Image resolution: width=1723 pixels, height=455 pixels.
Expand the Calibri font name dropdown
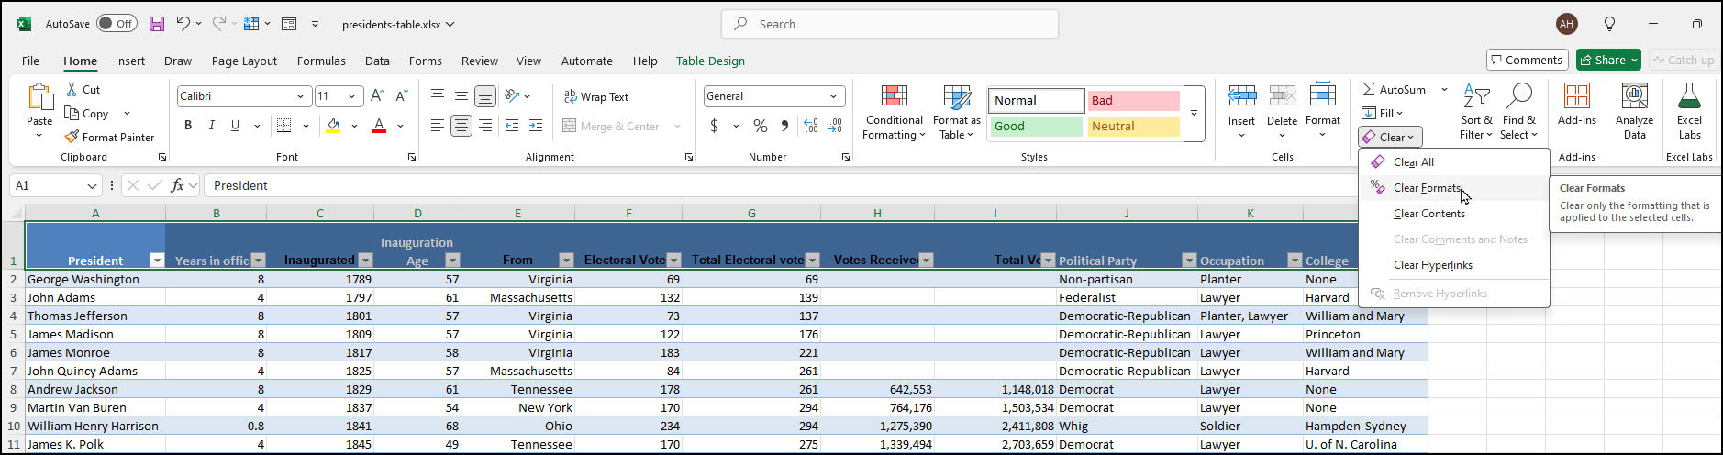(x=300, y=96)
